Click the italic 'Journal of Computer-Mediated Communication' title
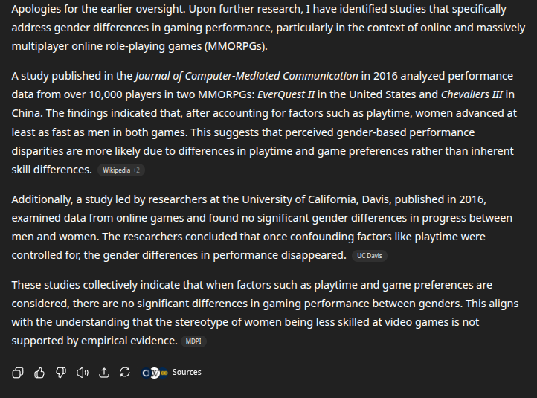This screenshot has height=398, width=537. coord(247,76)
